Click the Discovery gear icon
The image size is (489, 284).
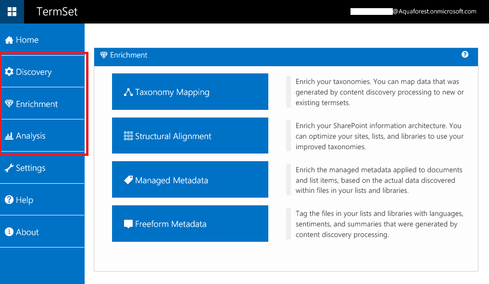coord(9,72)
